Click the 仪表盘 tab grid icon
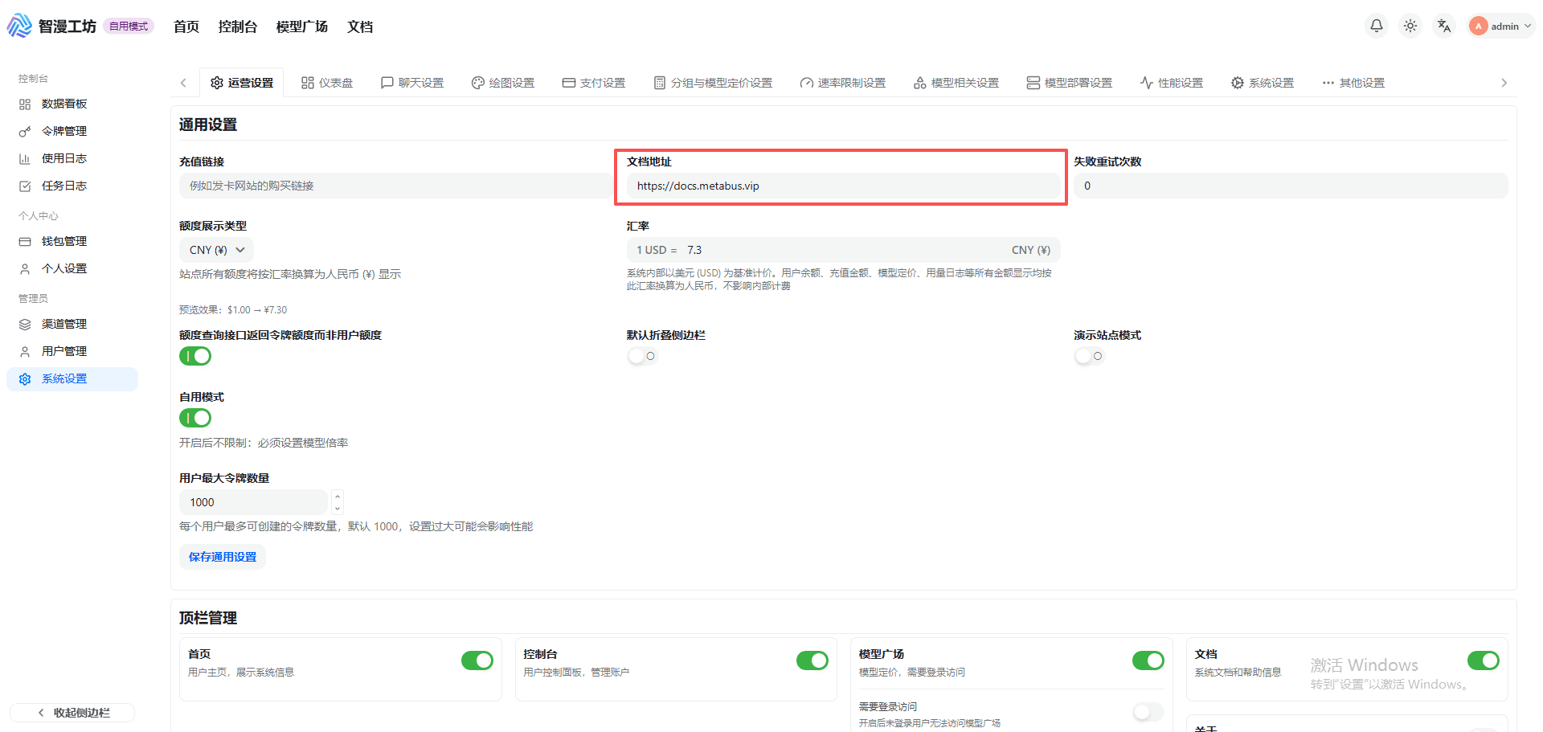The width and height of the screenshot is (1543, 732). click(308, 83)
